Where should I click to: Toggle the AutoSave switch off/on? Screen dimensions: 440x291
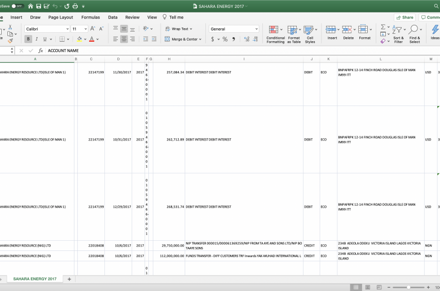pyautogui.click(x=17, y=6)
